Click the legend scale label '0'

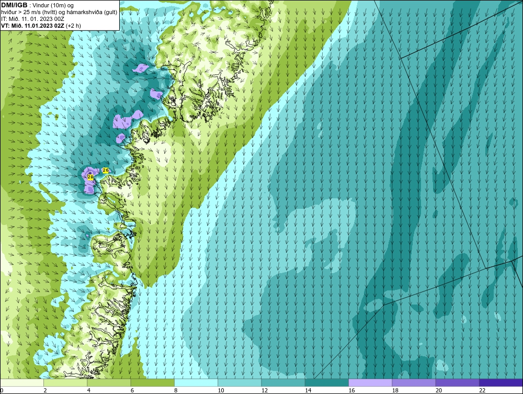2,391
